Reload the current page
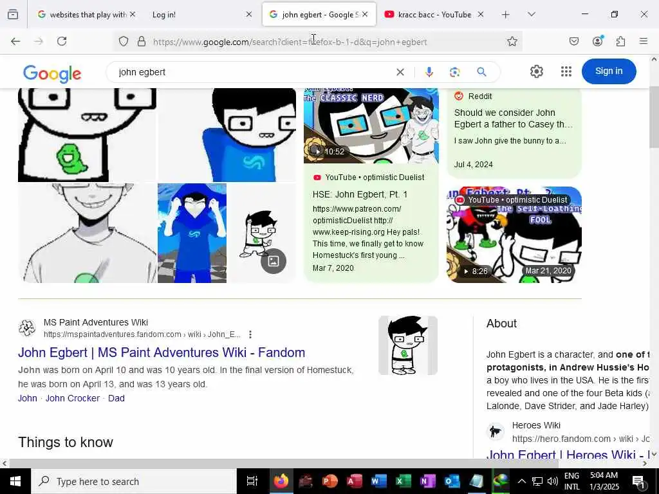This screenshot has height=494, width=659. tap(62, 41)
